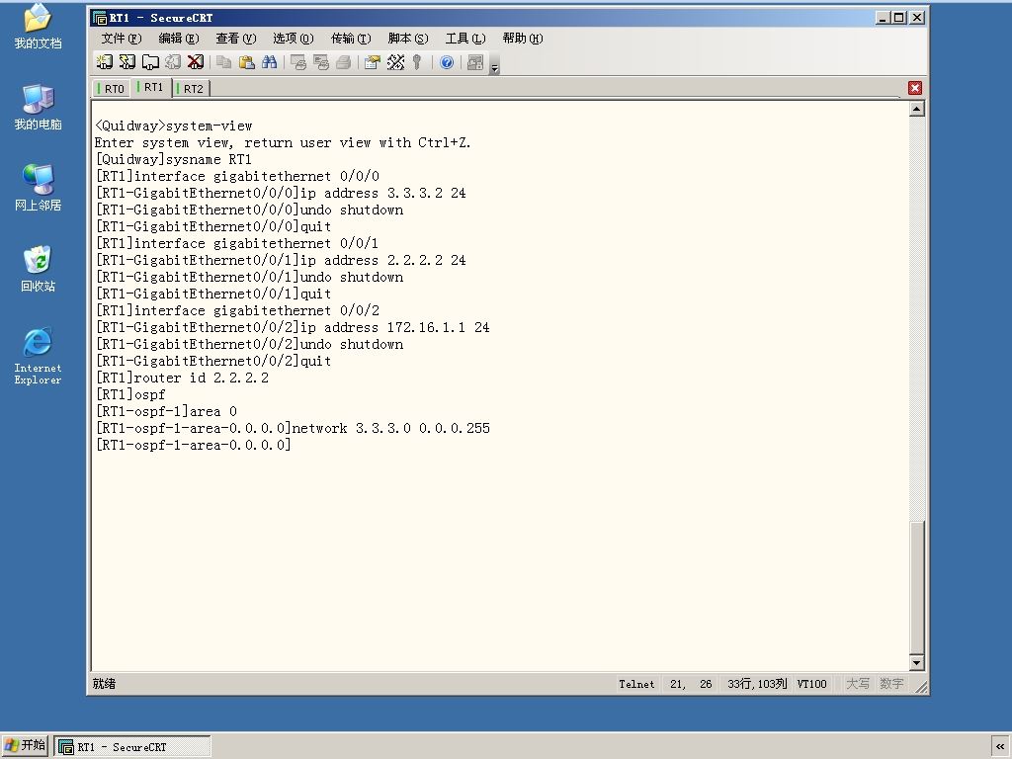Open the 工具(L) menu
The image size is (1012, 759).
[465, 39]
